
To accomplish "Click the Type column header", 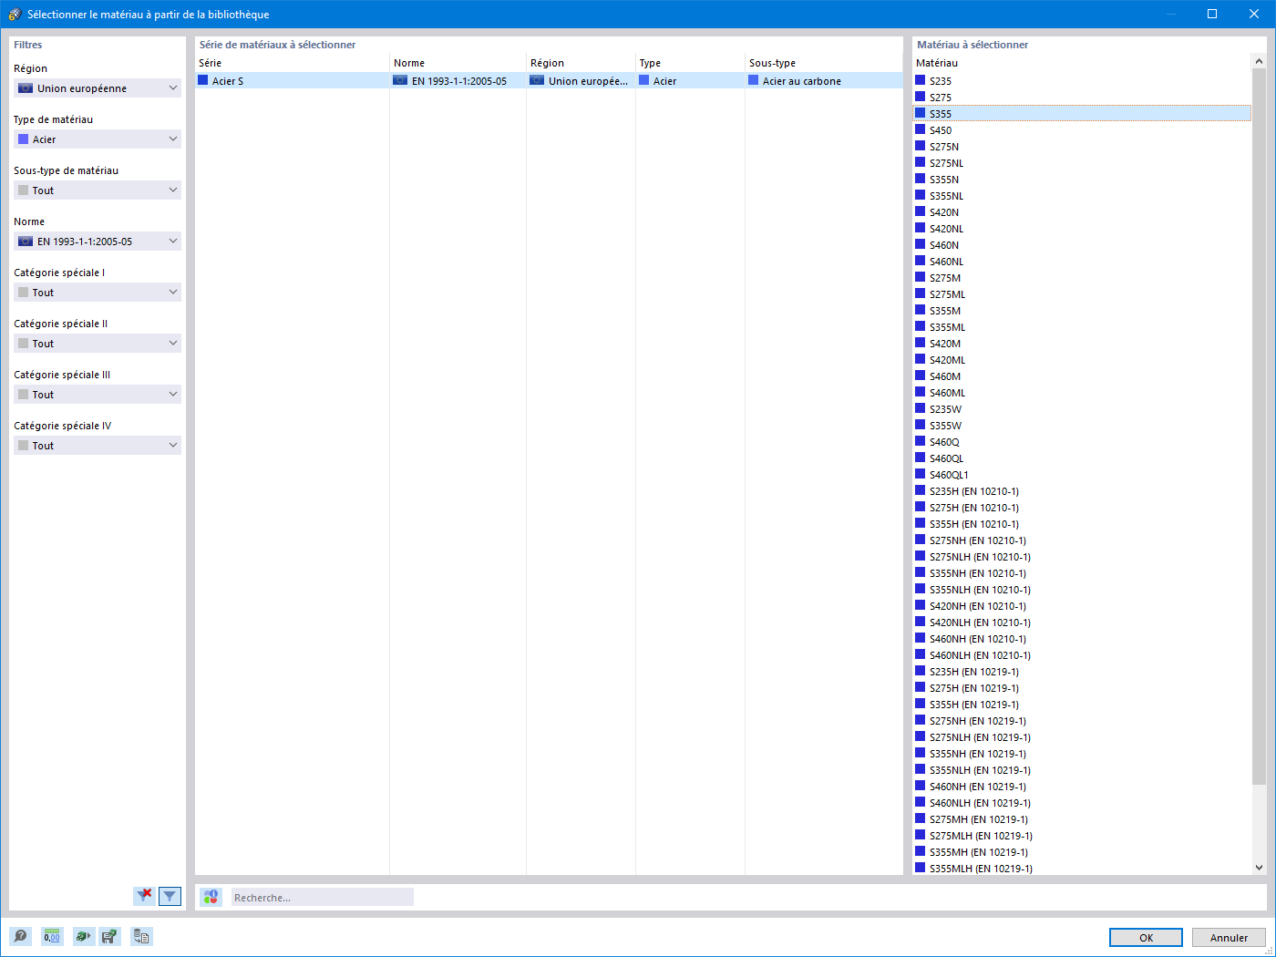I will coord(690,63).
